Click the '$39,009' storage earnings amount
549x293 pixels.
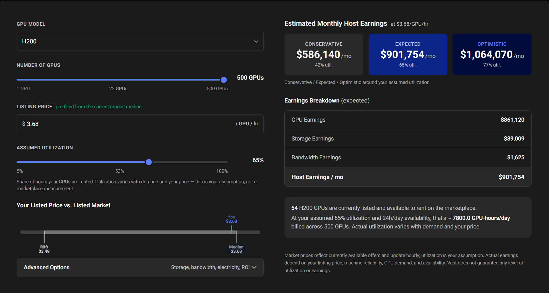click(514, 139)
